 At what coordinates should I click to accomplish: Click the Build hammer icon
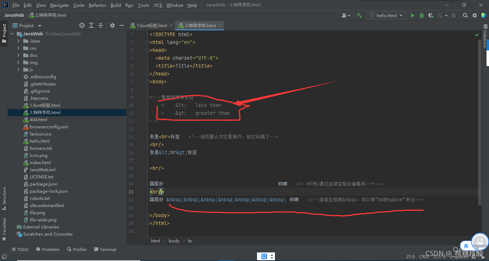(359, 15)
